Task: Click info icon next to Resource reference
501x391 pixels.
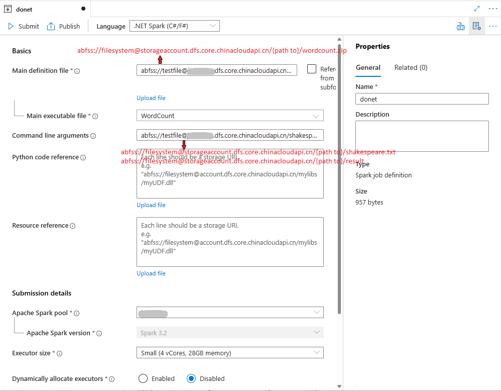Action: (x=72, y=226)
